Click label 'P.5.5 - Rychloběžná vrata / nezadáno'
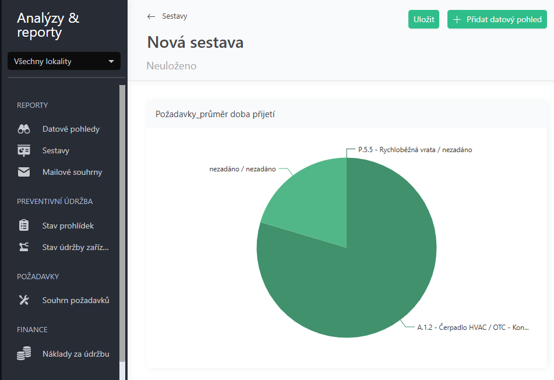Viewport: 554px width, 380px height. 415,150
